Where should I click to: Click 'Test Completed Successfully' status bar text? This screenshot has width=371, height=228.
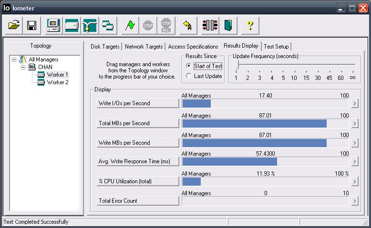(36, 222)
